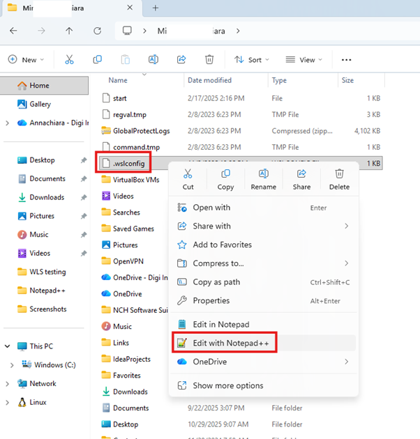420x439 pixels.
Task: Click the Cut icon in context menu
Action: (x=188, y=174)
